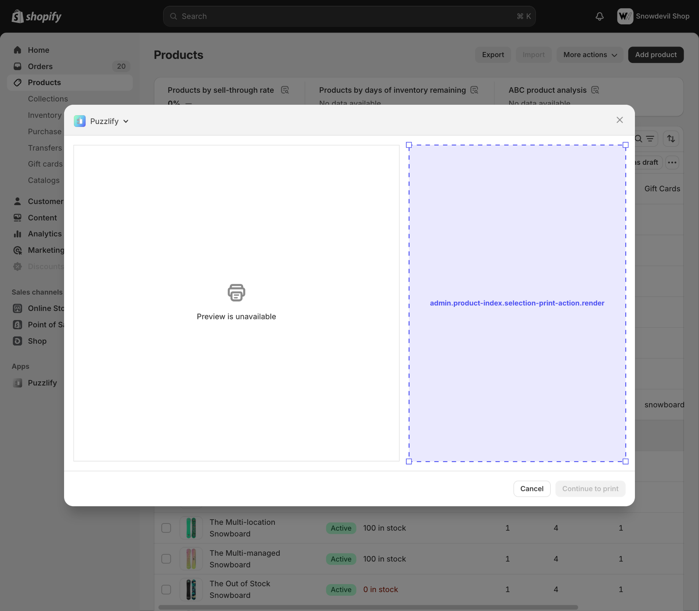Expand the Puzzlify dropdown chevron
Image resolution: width=699 pixels, height=611 pixels.
pyautogui.click(x=126, y=121)
